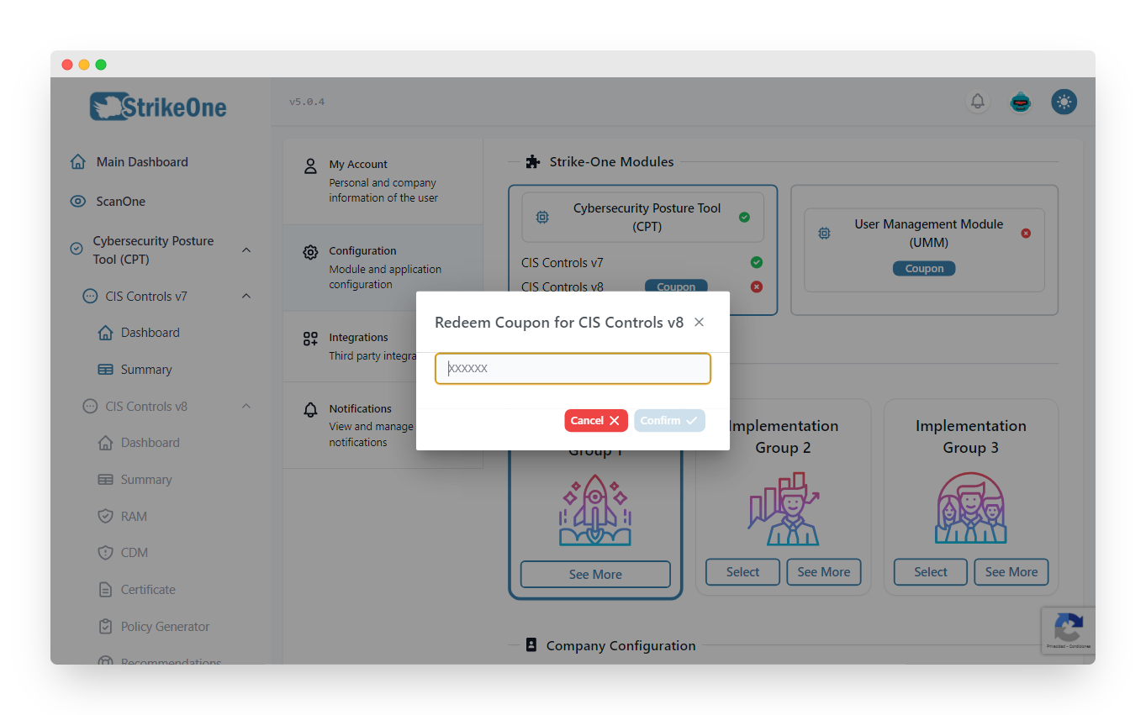Cancel the Redeem Coupon dialog

tap(596, 420)
